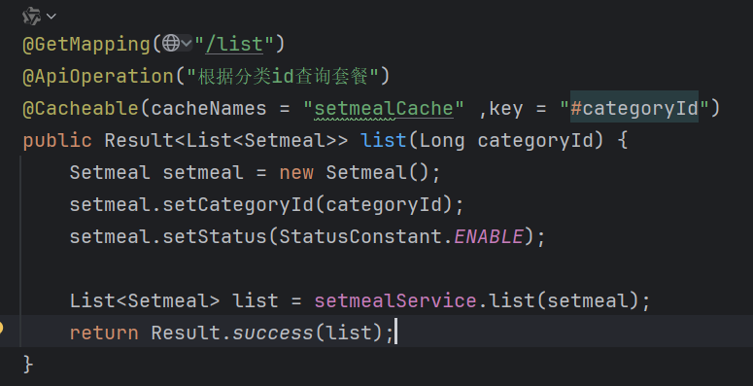Screen dimensions: 753x386
Task: Place cursor at the closing method brace
Action: 27,365
